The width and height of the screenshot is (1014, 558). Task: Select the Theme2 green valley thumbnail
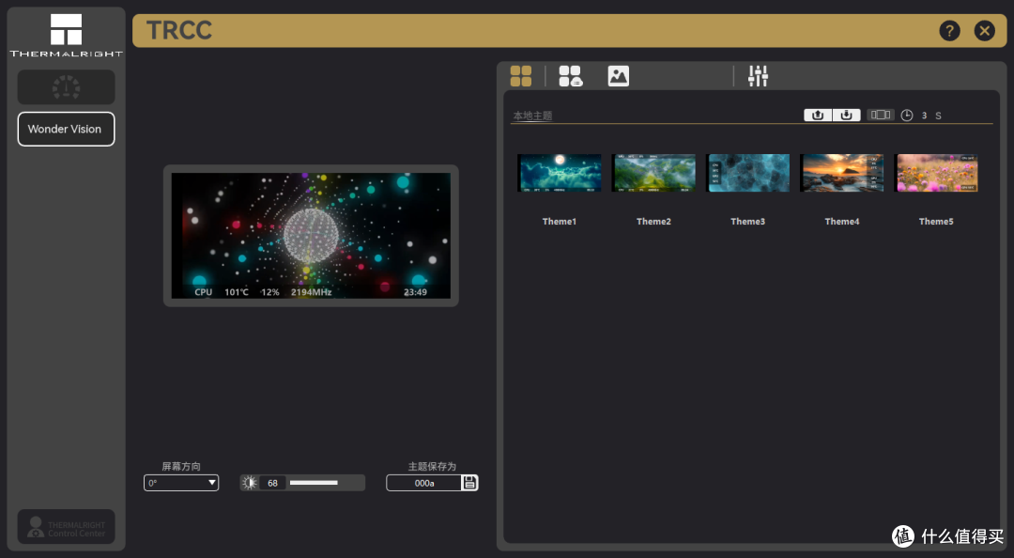coord(653,173)
